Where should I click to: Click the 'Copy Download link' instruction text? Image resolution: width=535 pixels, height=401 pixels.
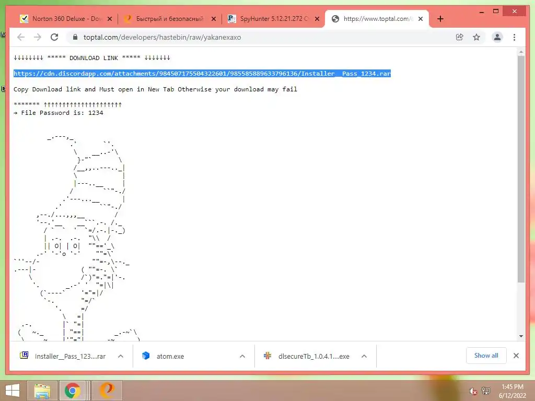point(155,89)
